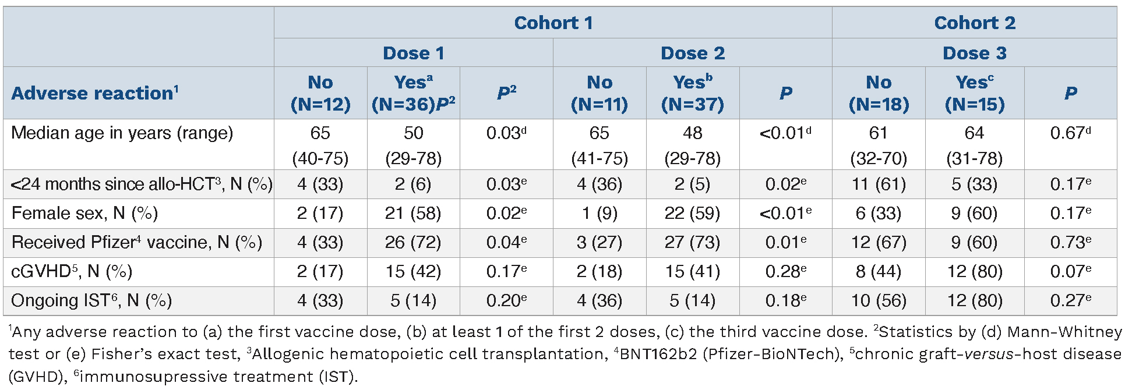1125x390 pixels.
Task: Select the Dose 2 column header
Action: pyautogui.click(x=692, y=54)
